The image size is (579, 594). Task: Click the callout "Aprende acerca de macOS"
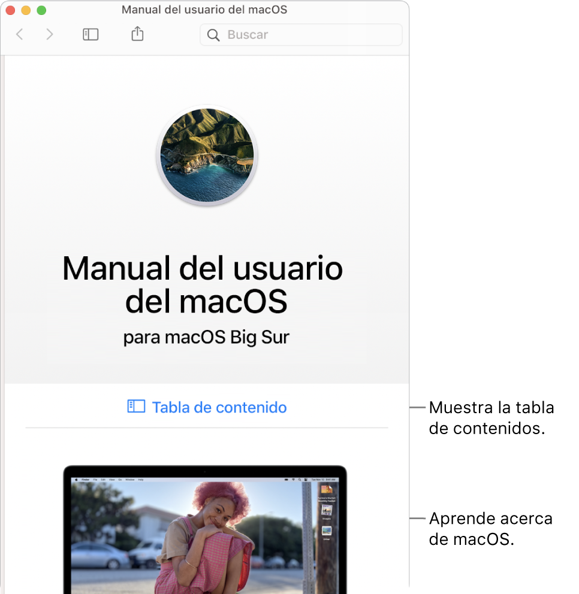(490, 529)
